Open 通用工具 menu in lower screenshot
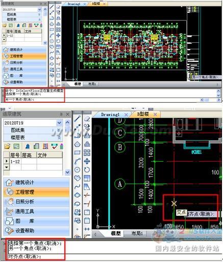 click(x=36, y=211)
